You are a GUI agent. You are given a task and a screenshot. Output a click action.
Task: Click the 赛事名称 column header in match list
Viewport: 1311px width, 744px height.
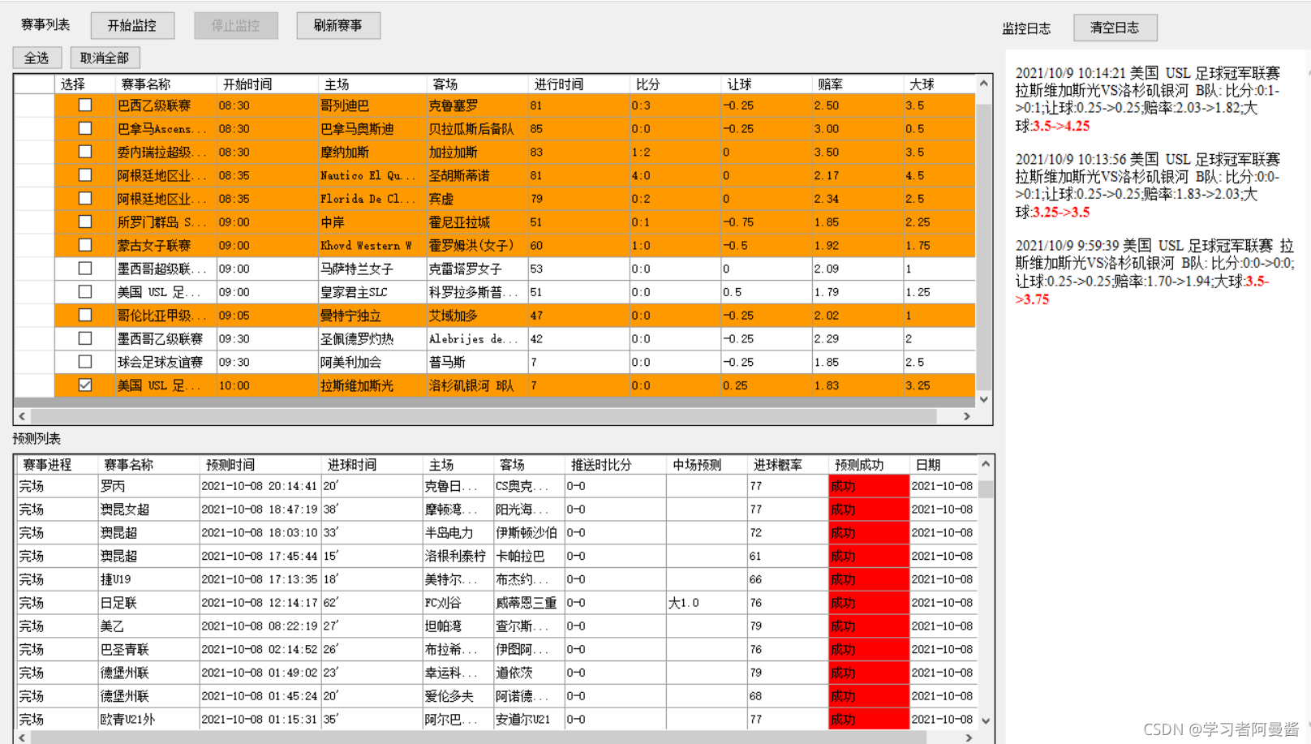tap(165, 84)
